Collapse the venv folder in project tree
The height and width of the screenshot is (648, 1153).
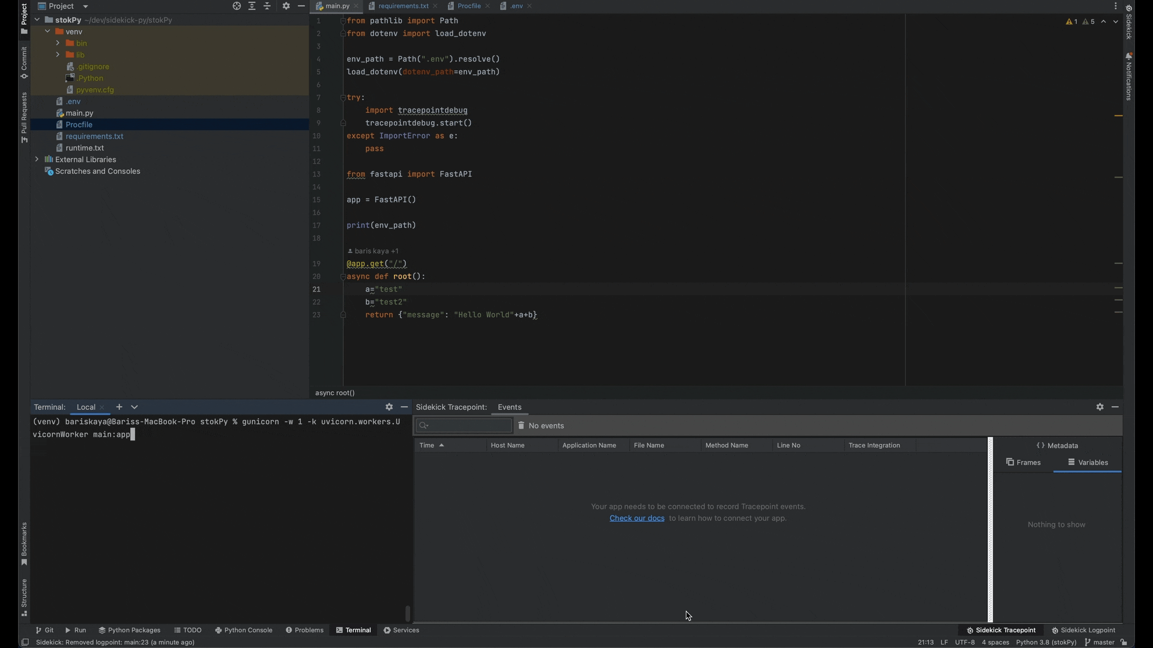47,32
